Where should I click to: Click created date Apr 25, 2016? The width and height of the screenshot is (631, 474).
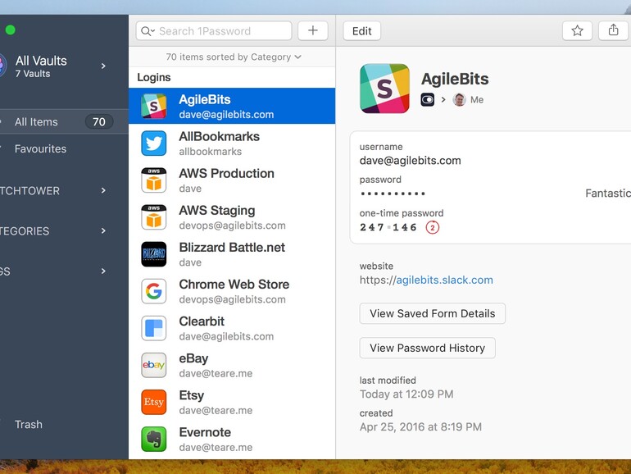point(420,427)
